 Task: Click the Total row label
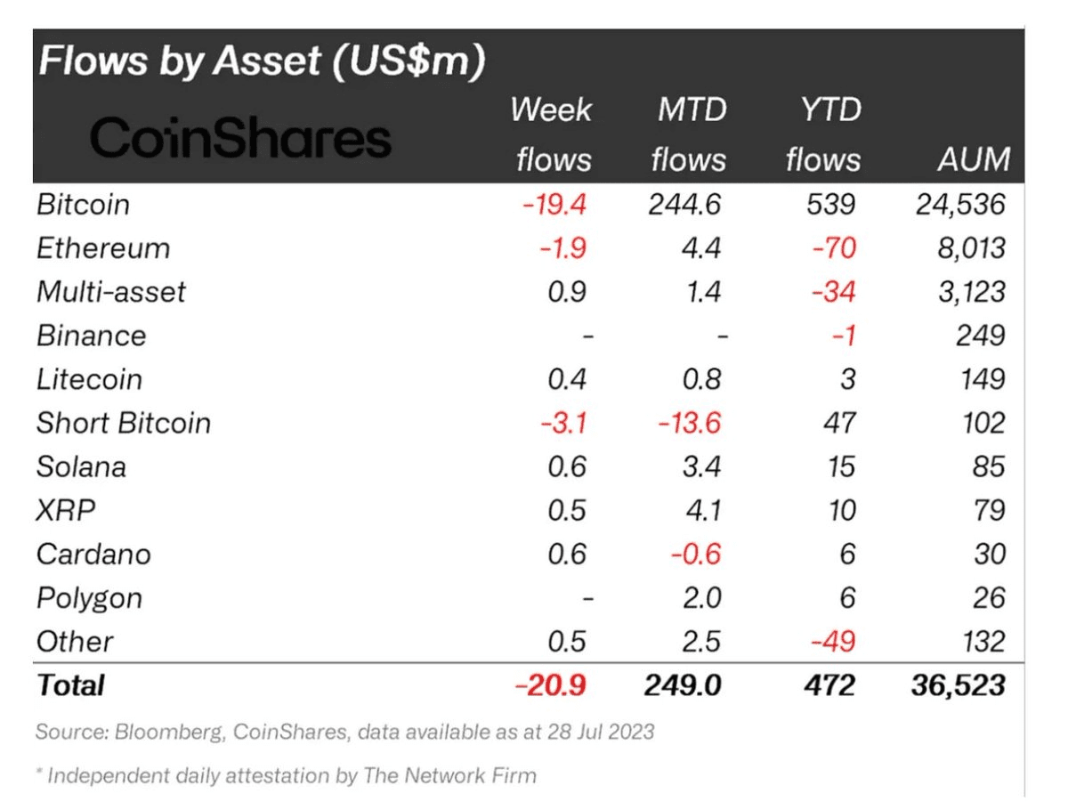[x=70, y=685]
